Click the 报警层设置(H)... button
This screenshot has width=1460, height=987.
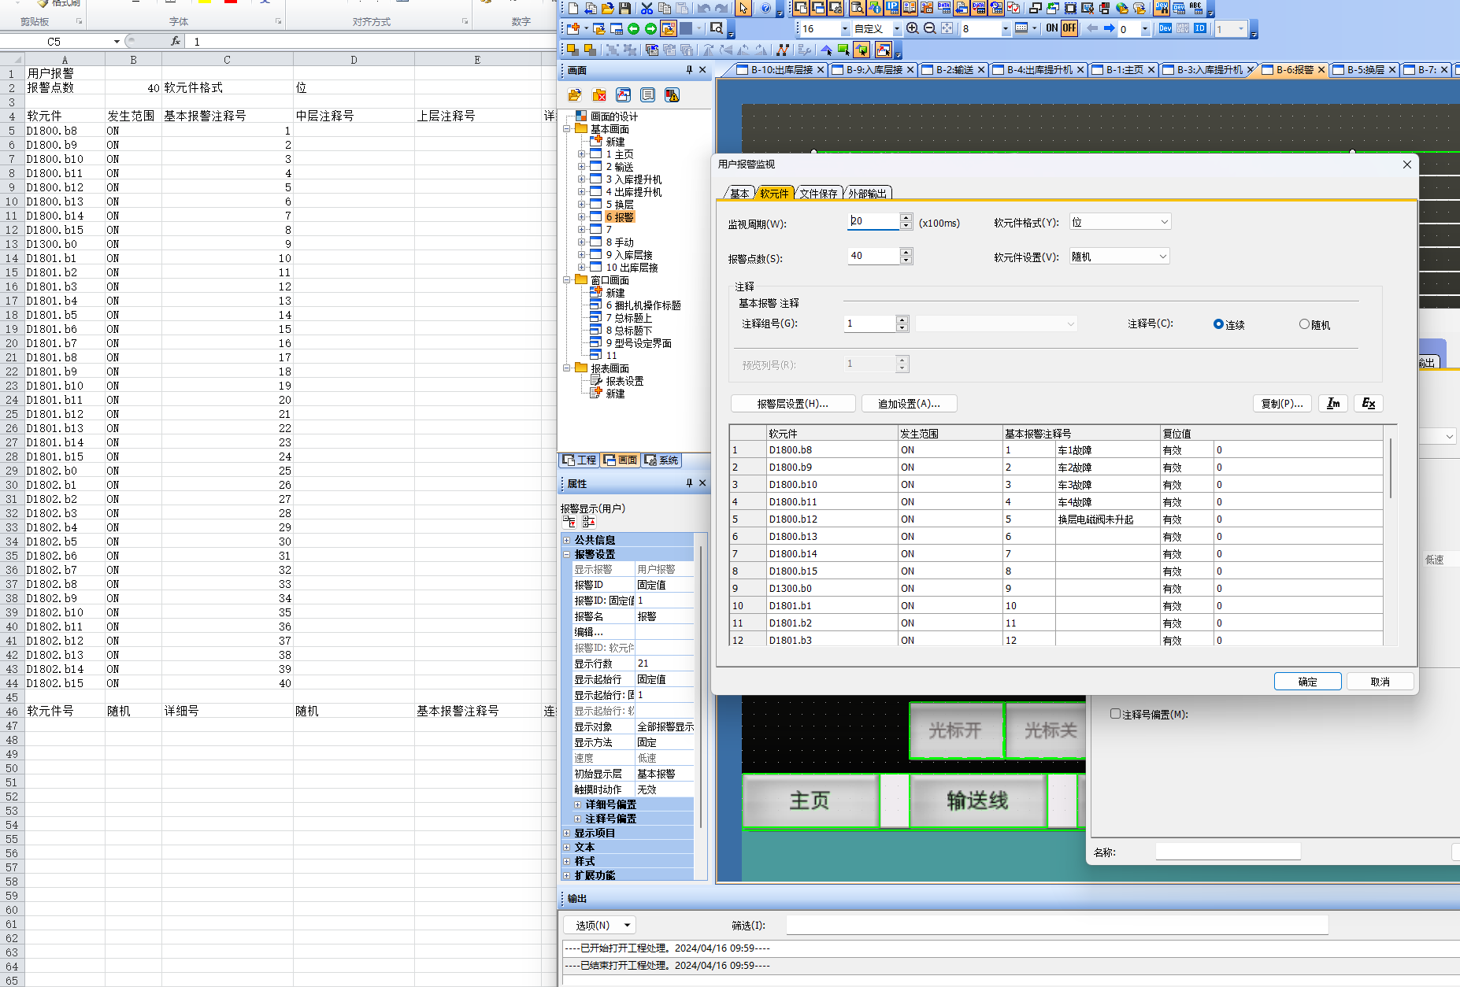tap(792, 404)
